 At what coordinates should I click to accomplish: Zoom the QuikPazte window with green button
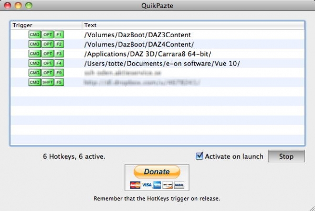pos(29,5)
